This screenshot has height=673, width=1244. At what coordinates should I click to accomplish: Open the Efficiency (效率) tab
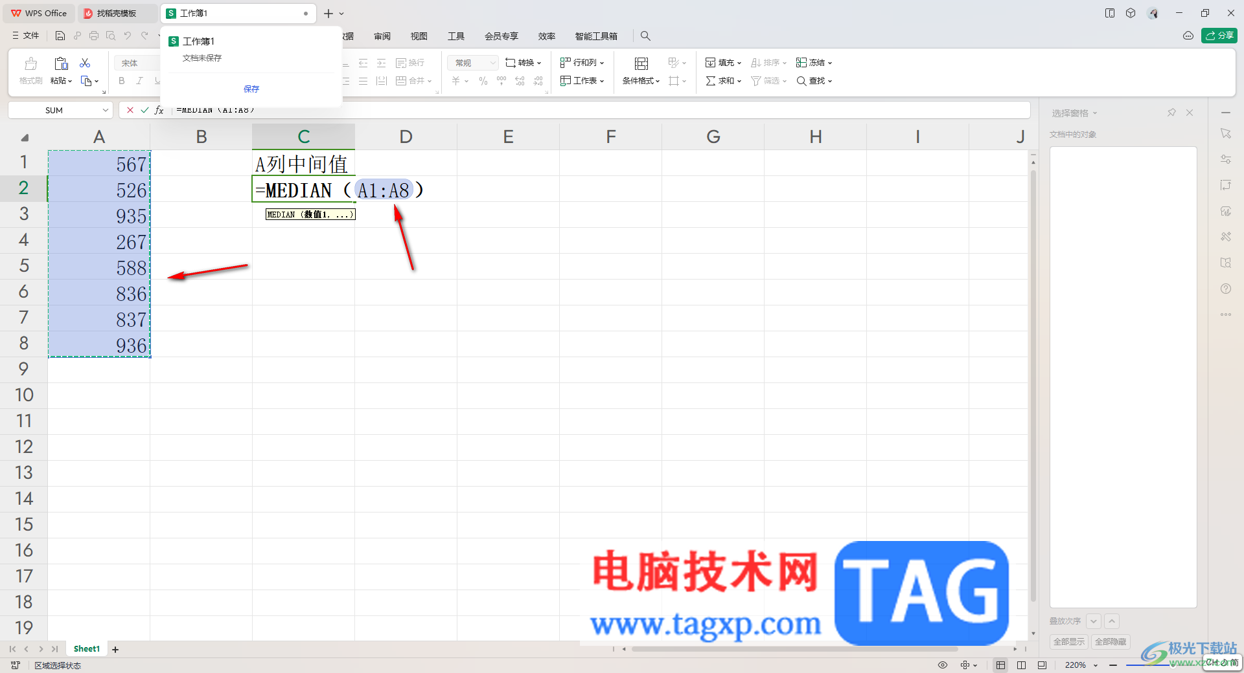coord(547,36)
